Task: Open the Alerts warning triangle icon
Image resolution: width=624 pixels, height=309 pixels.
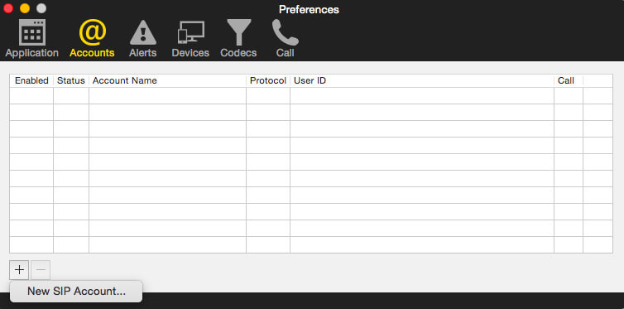Action: coord(143,32)
